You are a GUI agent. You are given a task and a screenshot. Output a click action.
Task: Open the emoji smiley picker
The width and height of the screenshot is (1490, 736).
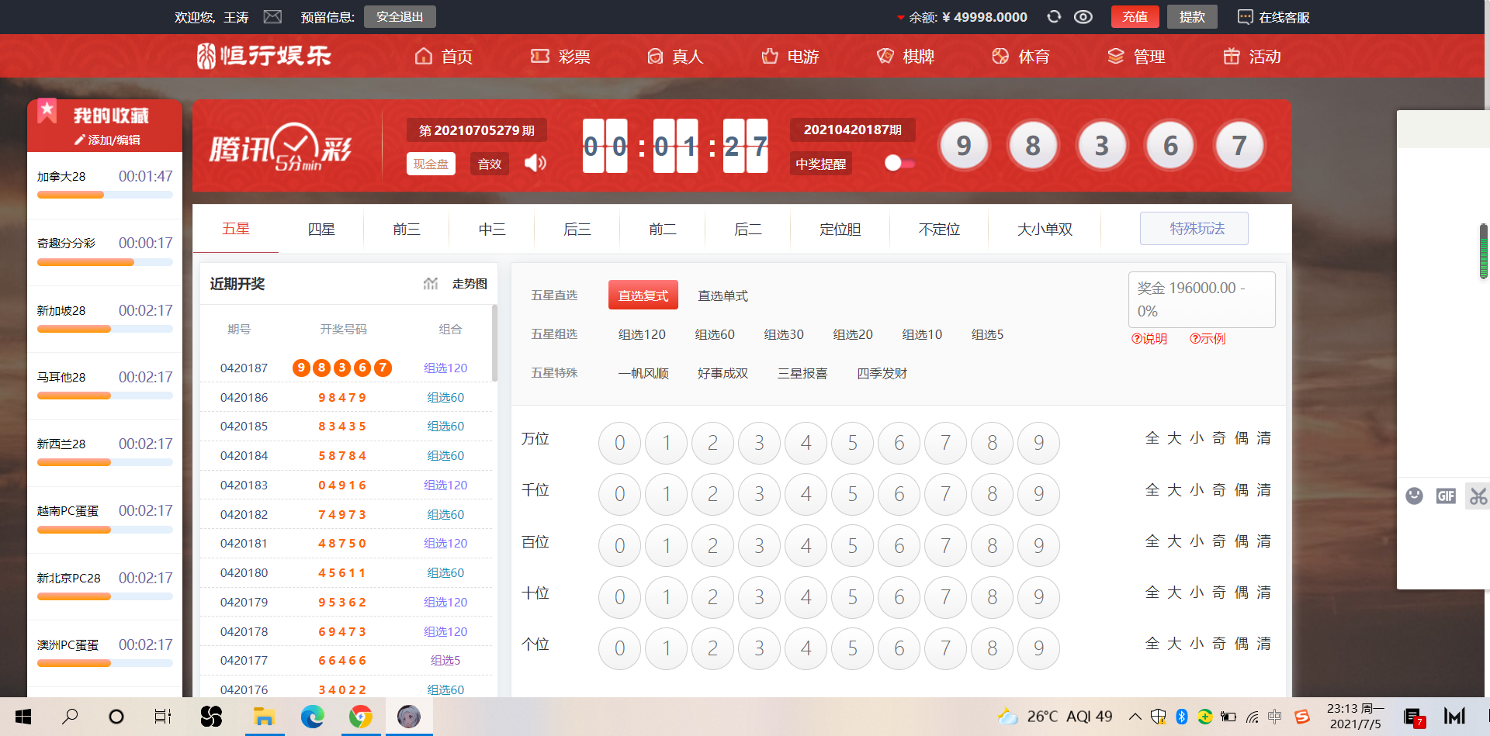pyautogui.click(x=1414, y=496)
